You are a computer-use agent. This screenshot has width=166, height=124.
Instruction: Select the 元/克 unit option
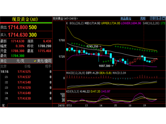(x=20, y=61)
